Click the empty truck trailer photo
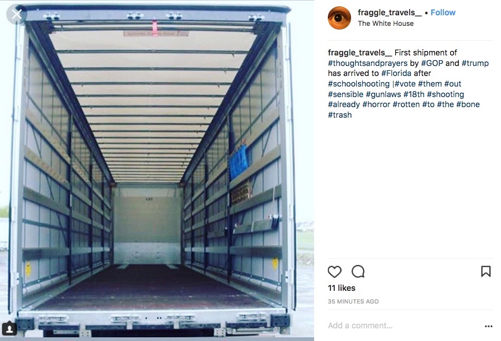 (157, 170)
